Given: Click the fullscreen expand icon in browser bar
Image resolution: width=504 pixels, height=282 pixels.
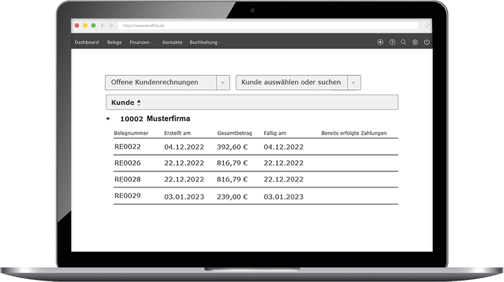Looking at the screenshot, I should 427,26.
